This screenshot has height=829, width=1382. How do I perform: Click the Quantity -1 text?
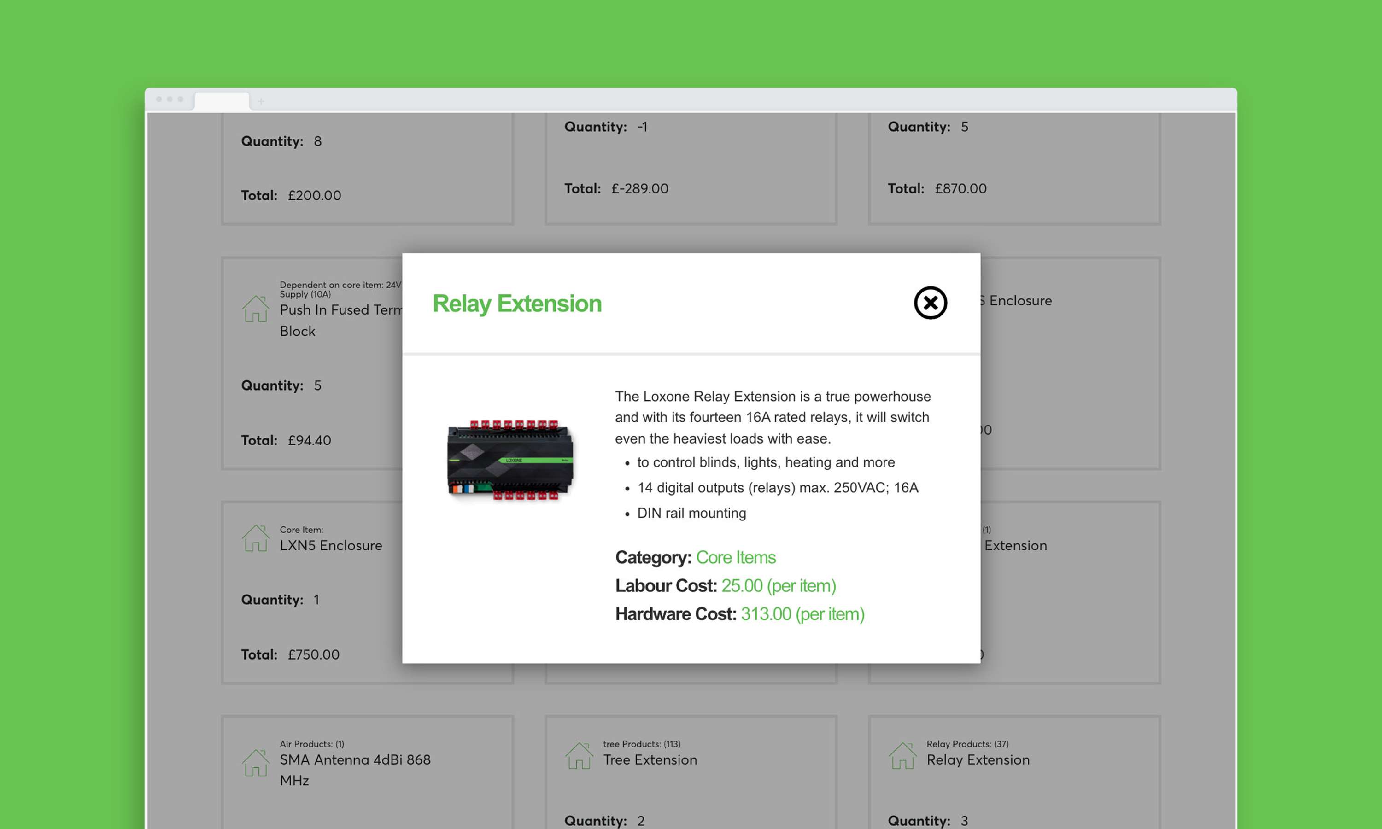click(x=605, y=127)
